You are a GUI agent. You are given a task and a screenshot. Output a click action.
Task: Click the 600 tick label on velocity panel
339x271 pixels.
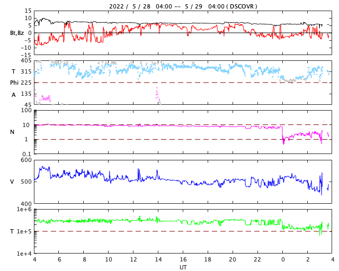coord(26,160)
